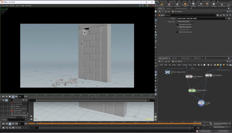Open the View menu in MPlay
The image size is (232, 133).
tap(7, 6)
